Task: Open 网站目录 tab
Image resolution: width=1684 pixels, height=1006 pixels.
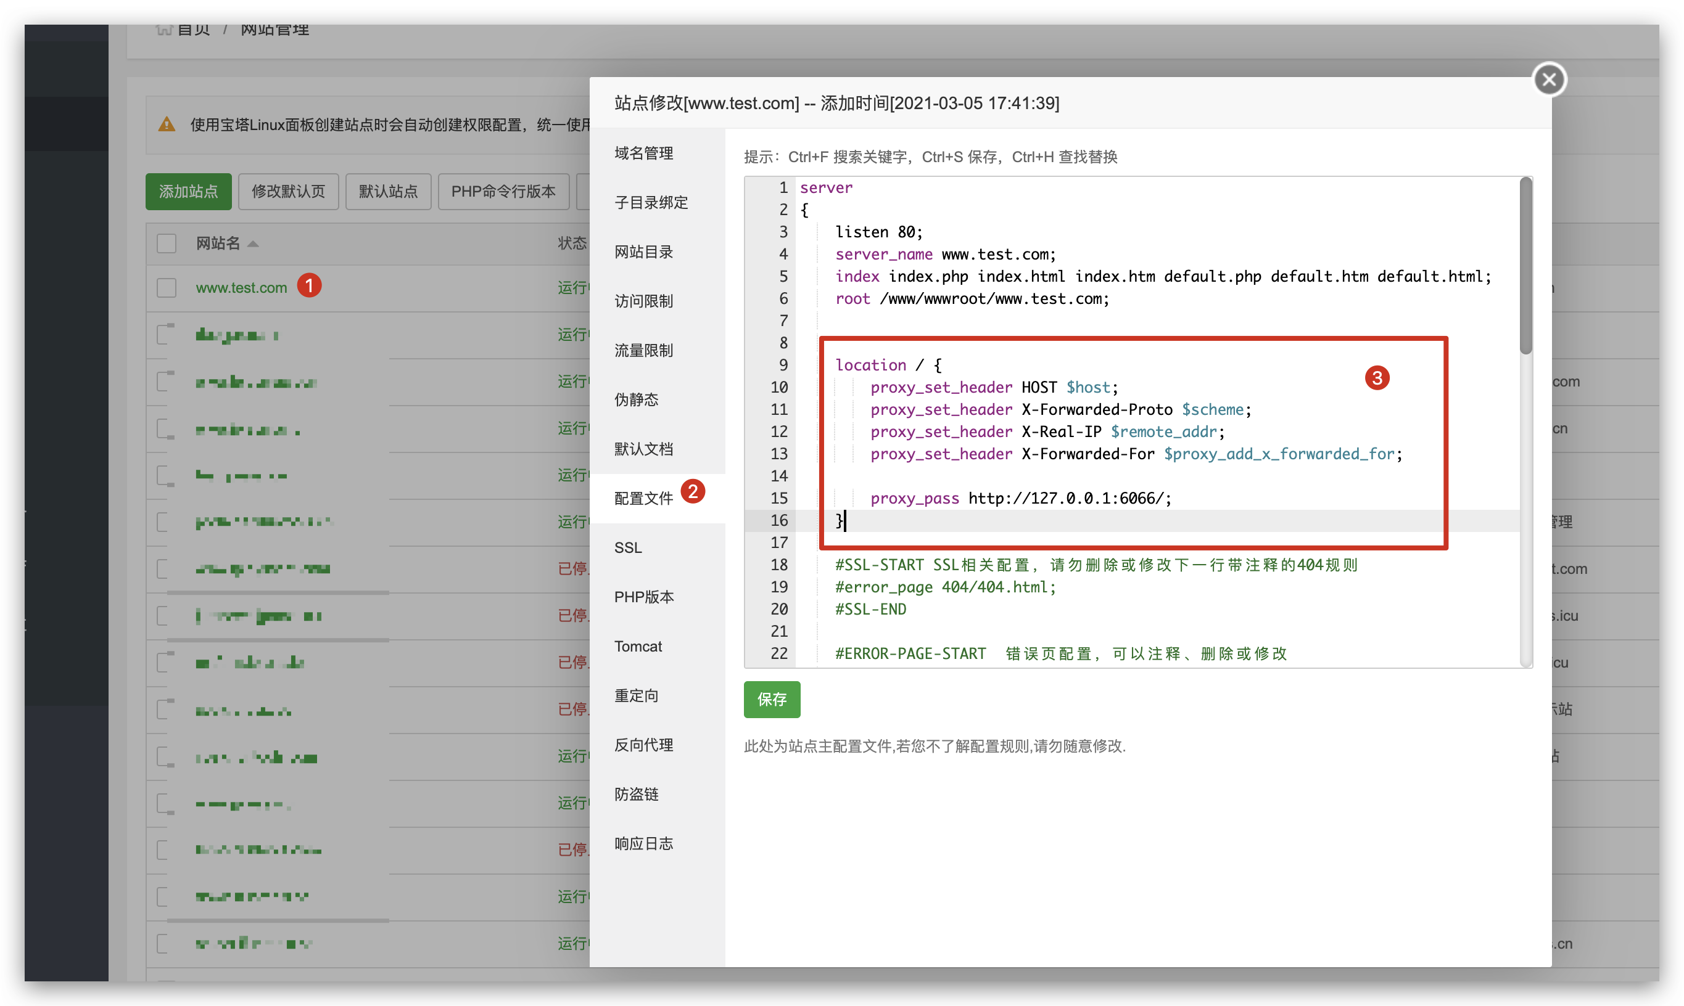Action: point(656,251)
